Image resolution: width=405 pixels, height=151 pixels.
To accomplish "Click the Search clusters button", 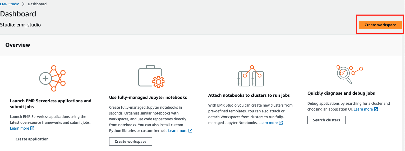I will [x=326, y=120].
